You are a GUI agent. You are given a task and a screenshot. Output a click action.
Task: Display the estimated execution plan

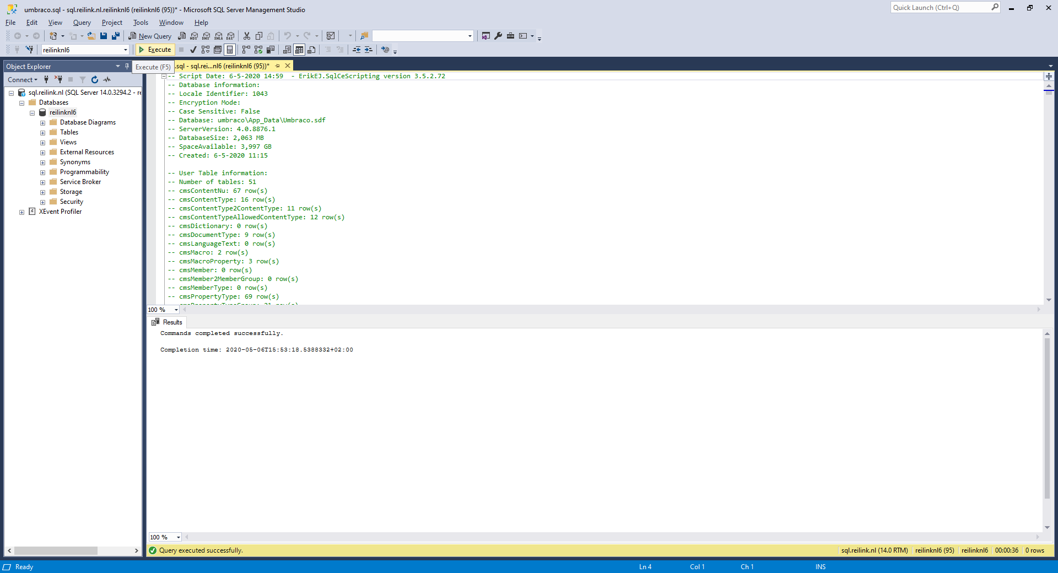tap(206, 50)
